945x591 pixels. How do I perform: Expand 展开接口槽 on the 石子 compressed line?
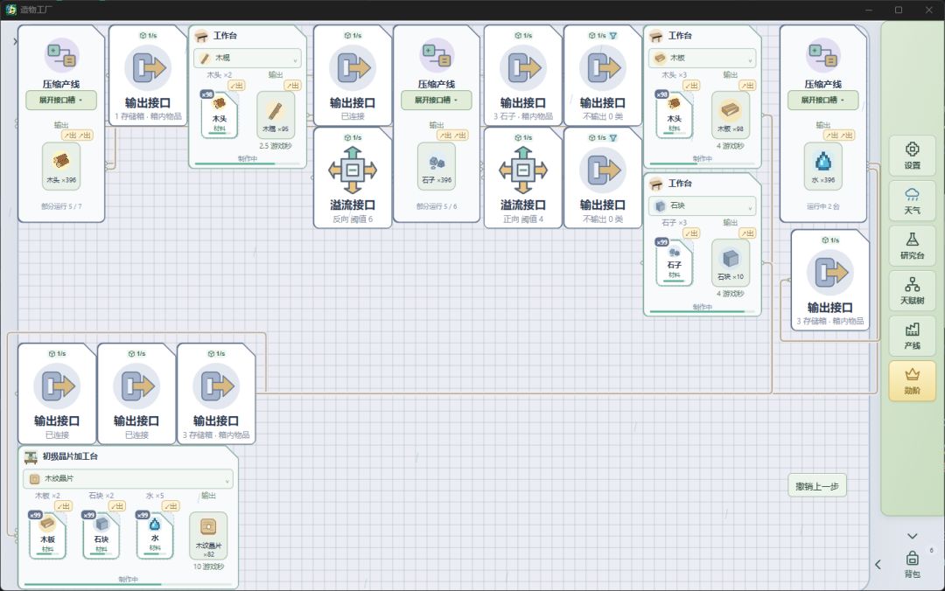(x=437, y=100)
